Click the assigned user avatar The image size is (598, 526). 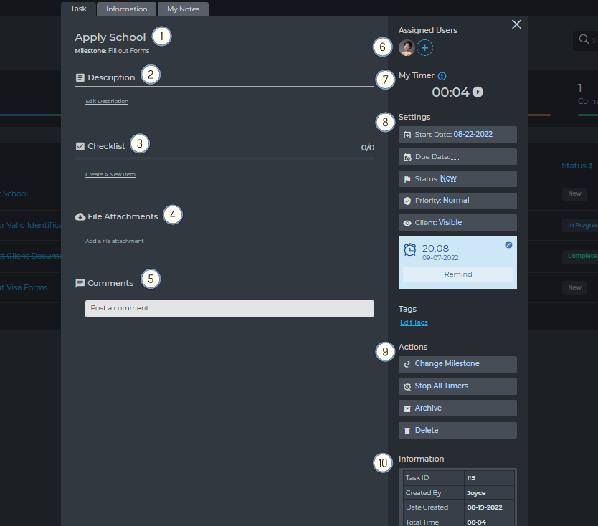click(x=407, y=48)
